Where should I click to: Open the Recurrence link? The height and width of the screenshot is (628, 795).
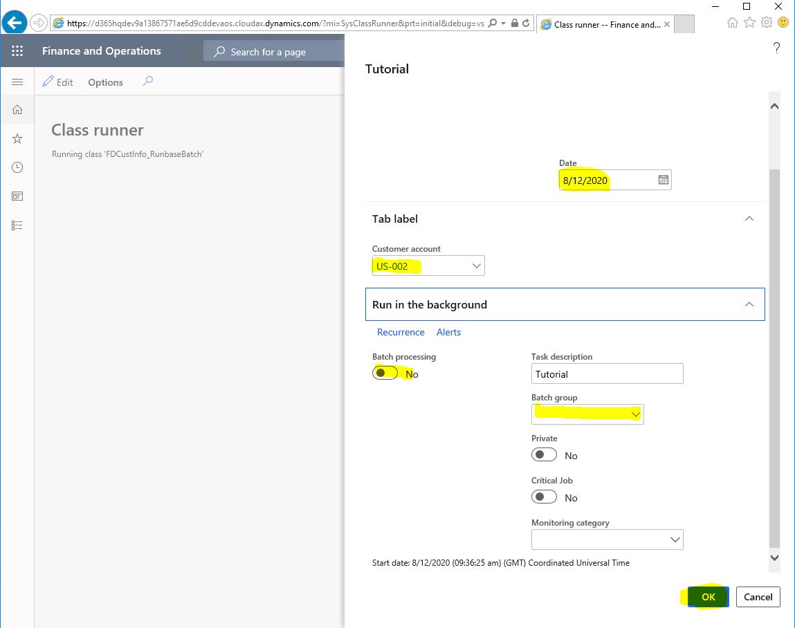tap(401, 332)
